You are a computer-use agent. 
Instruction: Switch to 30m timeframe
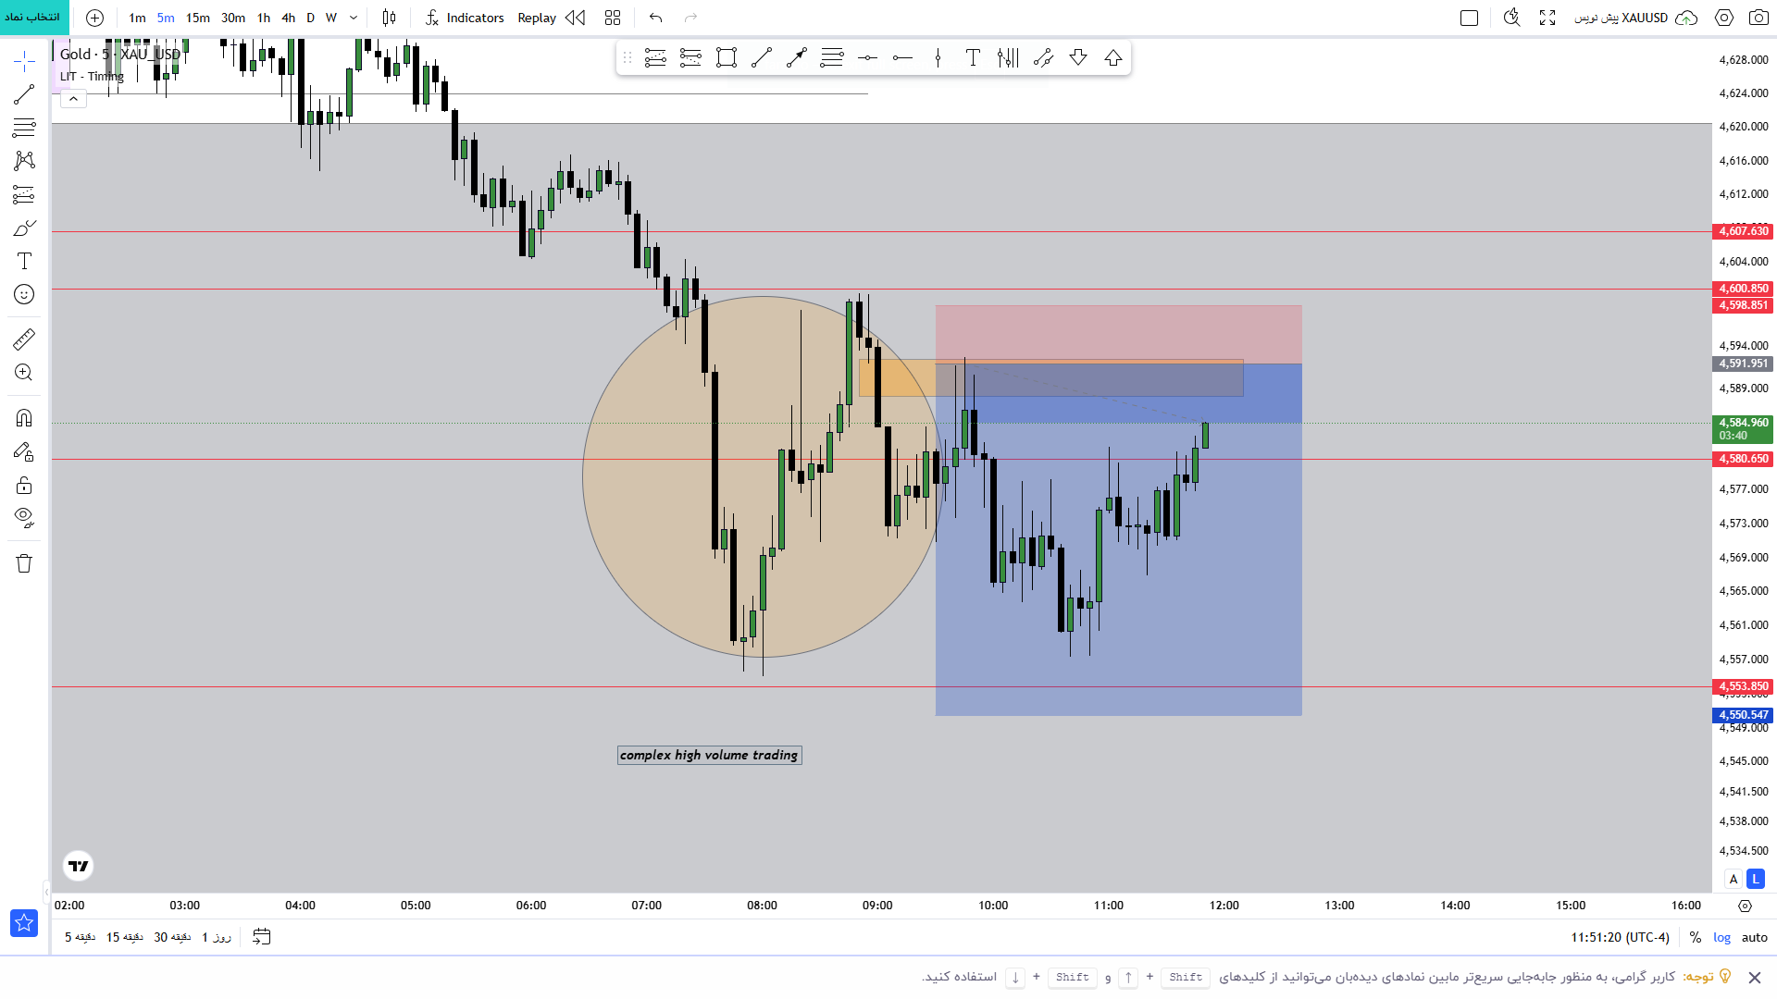[233, 18]
